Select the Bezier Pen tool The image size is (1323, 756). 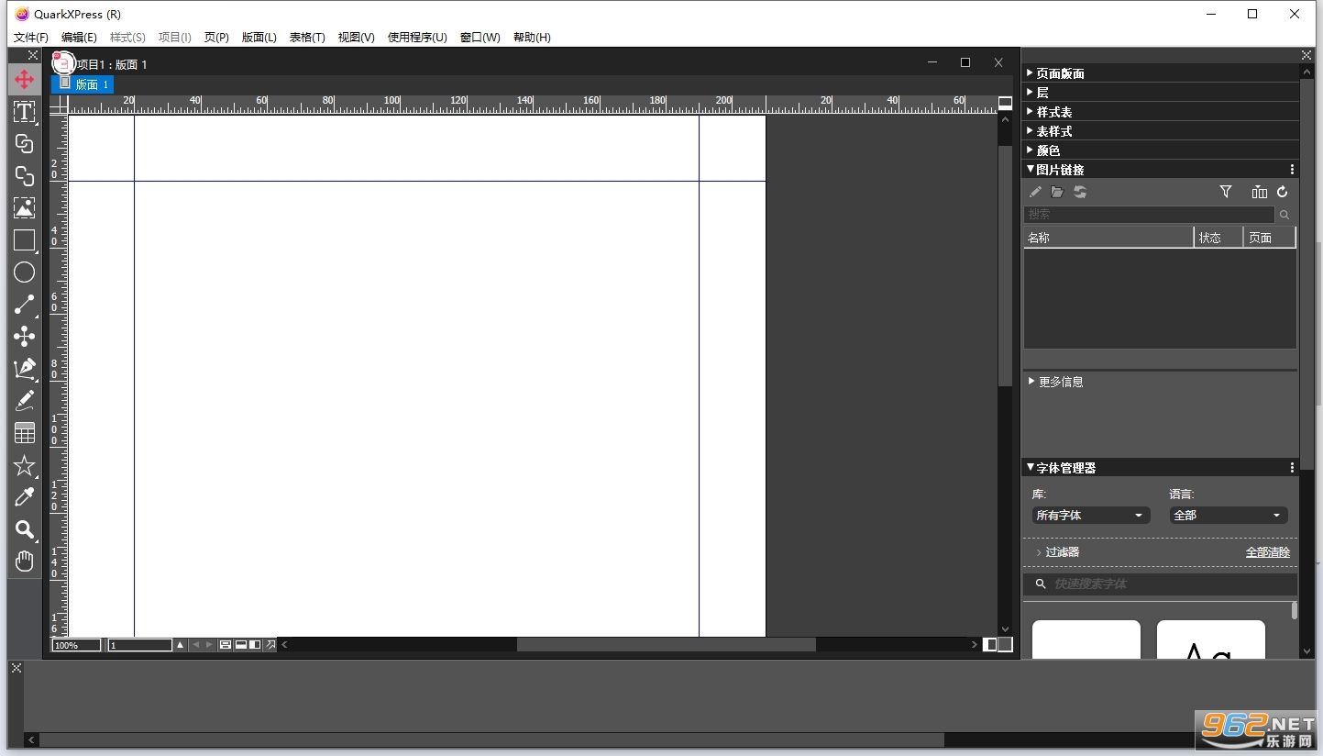point(25,369)
